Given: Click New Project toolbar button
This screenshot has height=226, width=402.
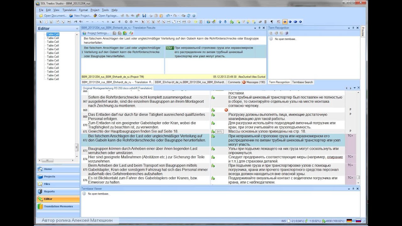Looking at the screenshot, I should (80, 16).
